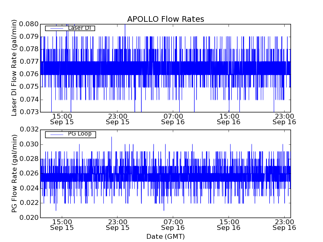
Task: Click the Date (GMT) x-axis label
Action: [166, 236]
